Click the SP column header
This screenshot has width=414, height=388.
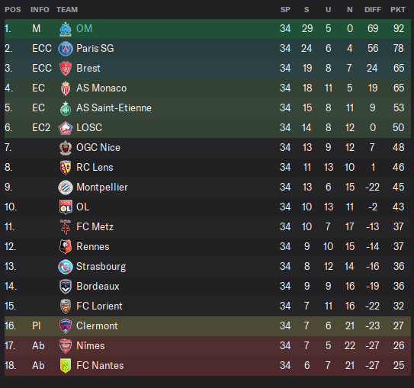(x=285, y=10)
